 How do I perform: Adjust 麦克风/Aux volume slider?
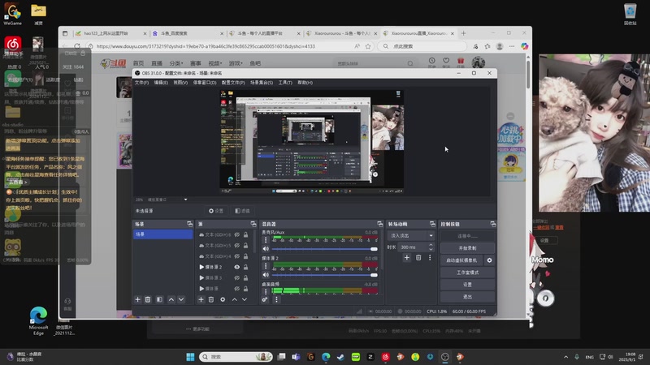click(324, 249)
